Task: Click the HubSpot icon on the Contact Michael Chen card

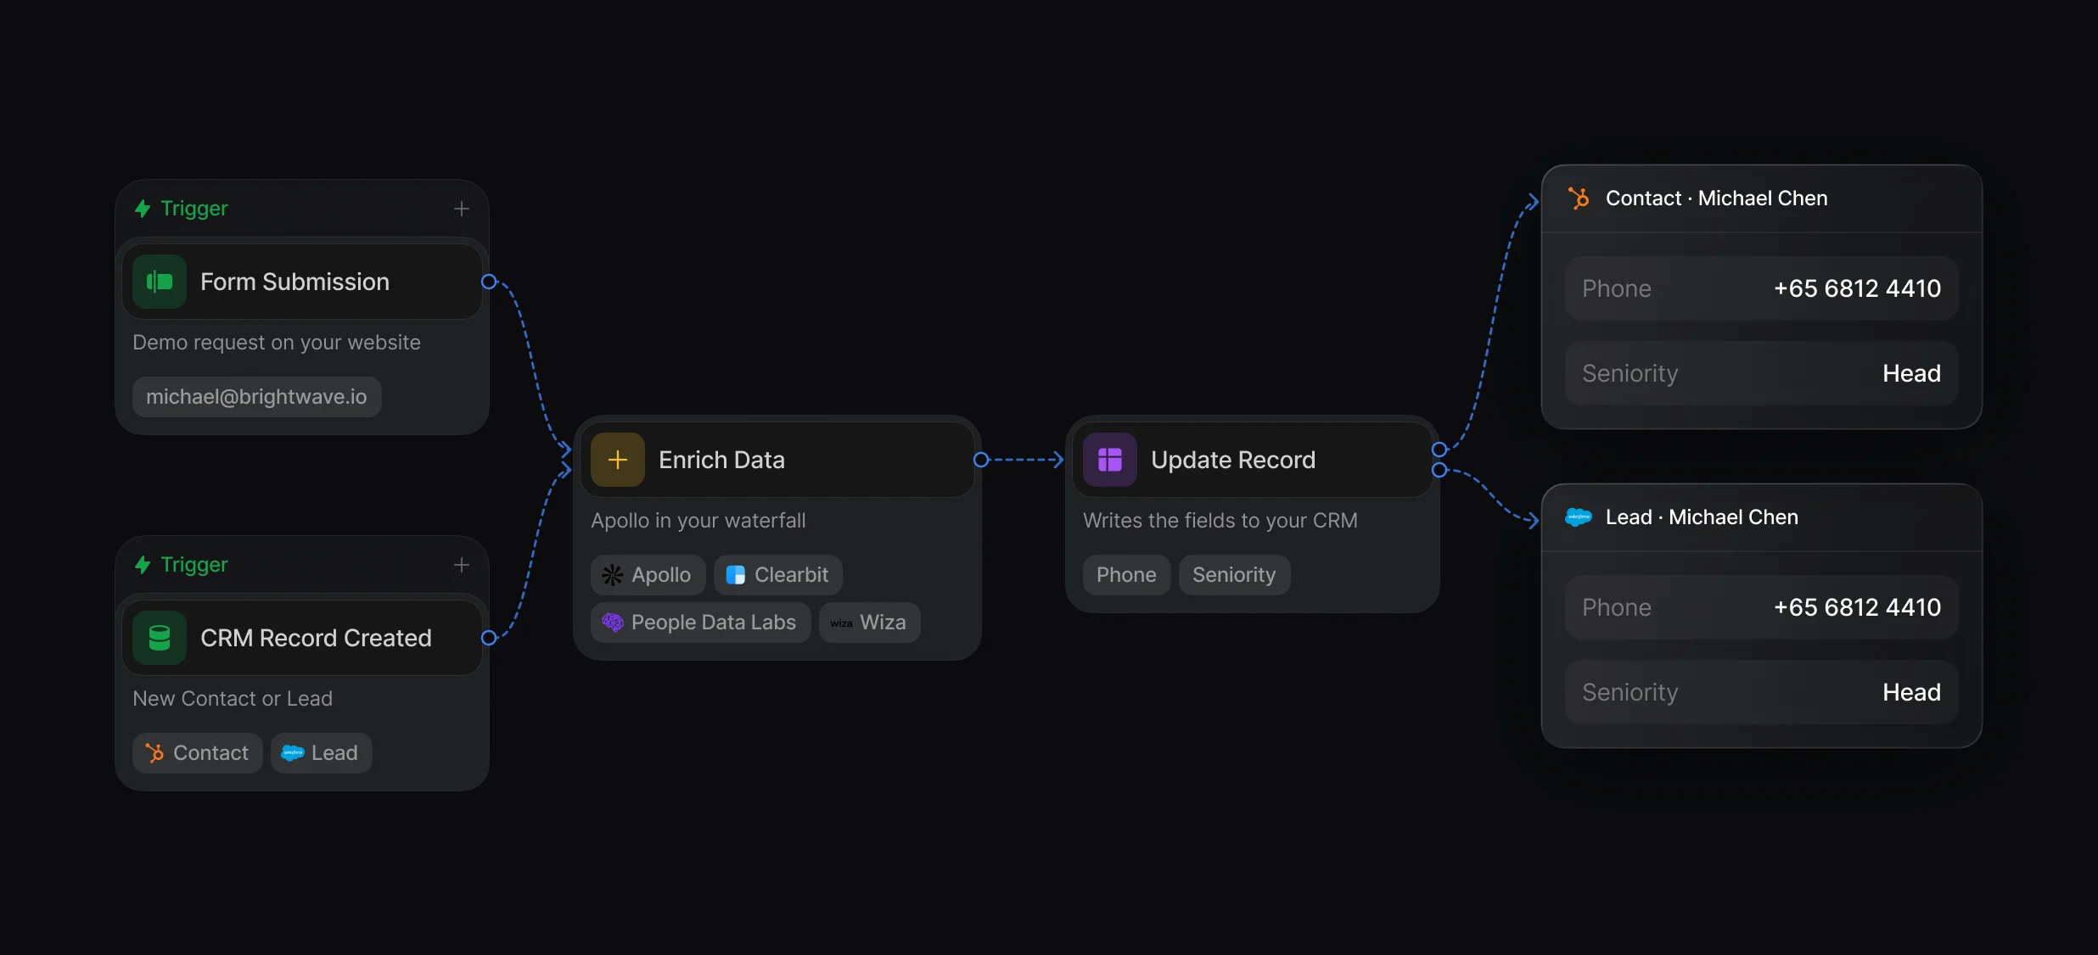Action: [1579, 198]
